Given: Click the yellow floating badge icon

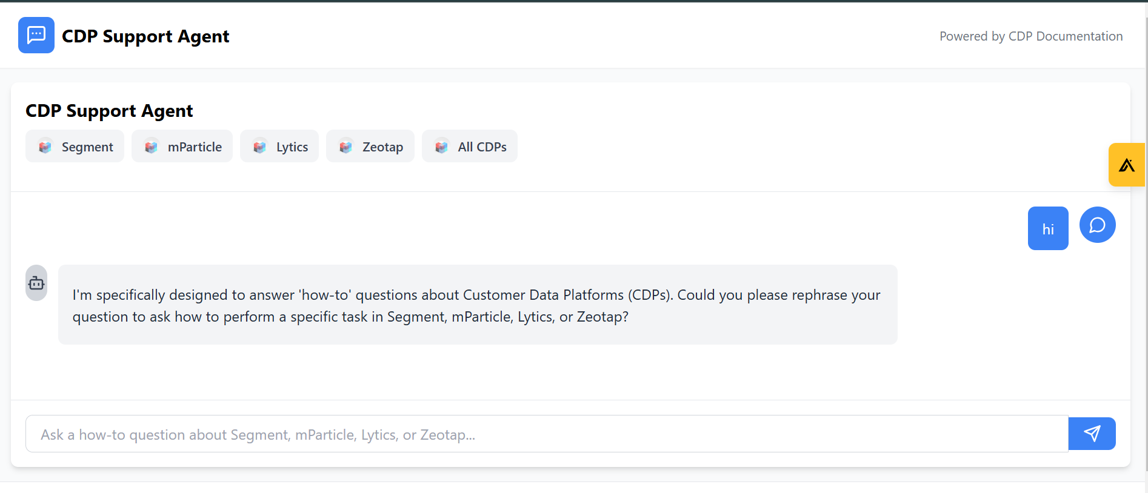Looking at the screenshot, I should pos(1126,165).
